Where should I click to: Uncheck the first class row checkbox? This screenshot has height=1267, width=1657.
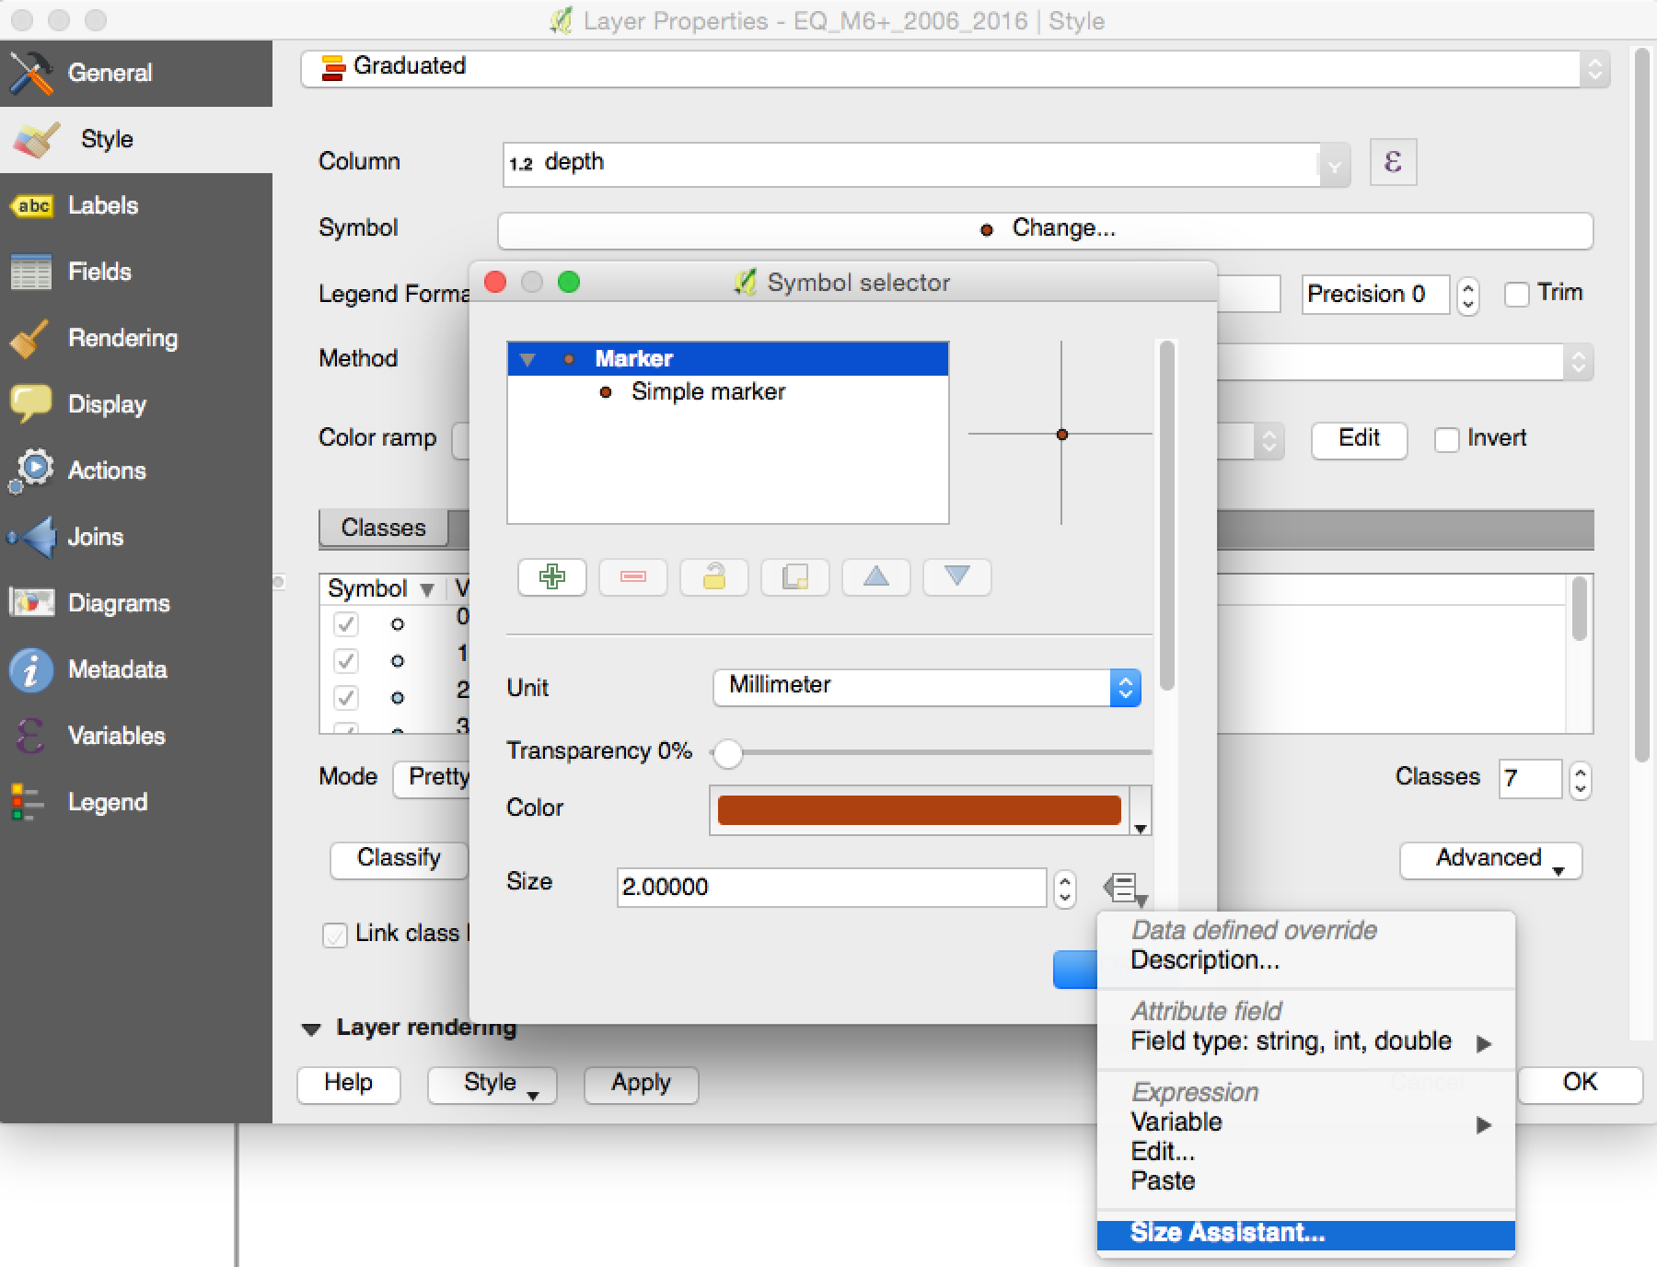[345, 624]
